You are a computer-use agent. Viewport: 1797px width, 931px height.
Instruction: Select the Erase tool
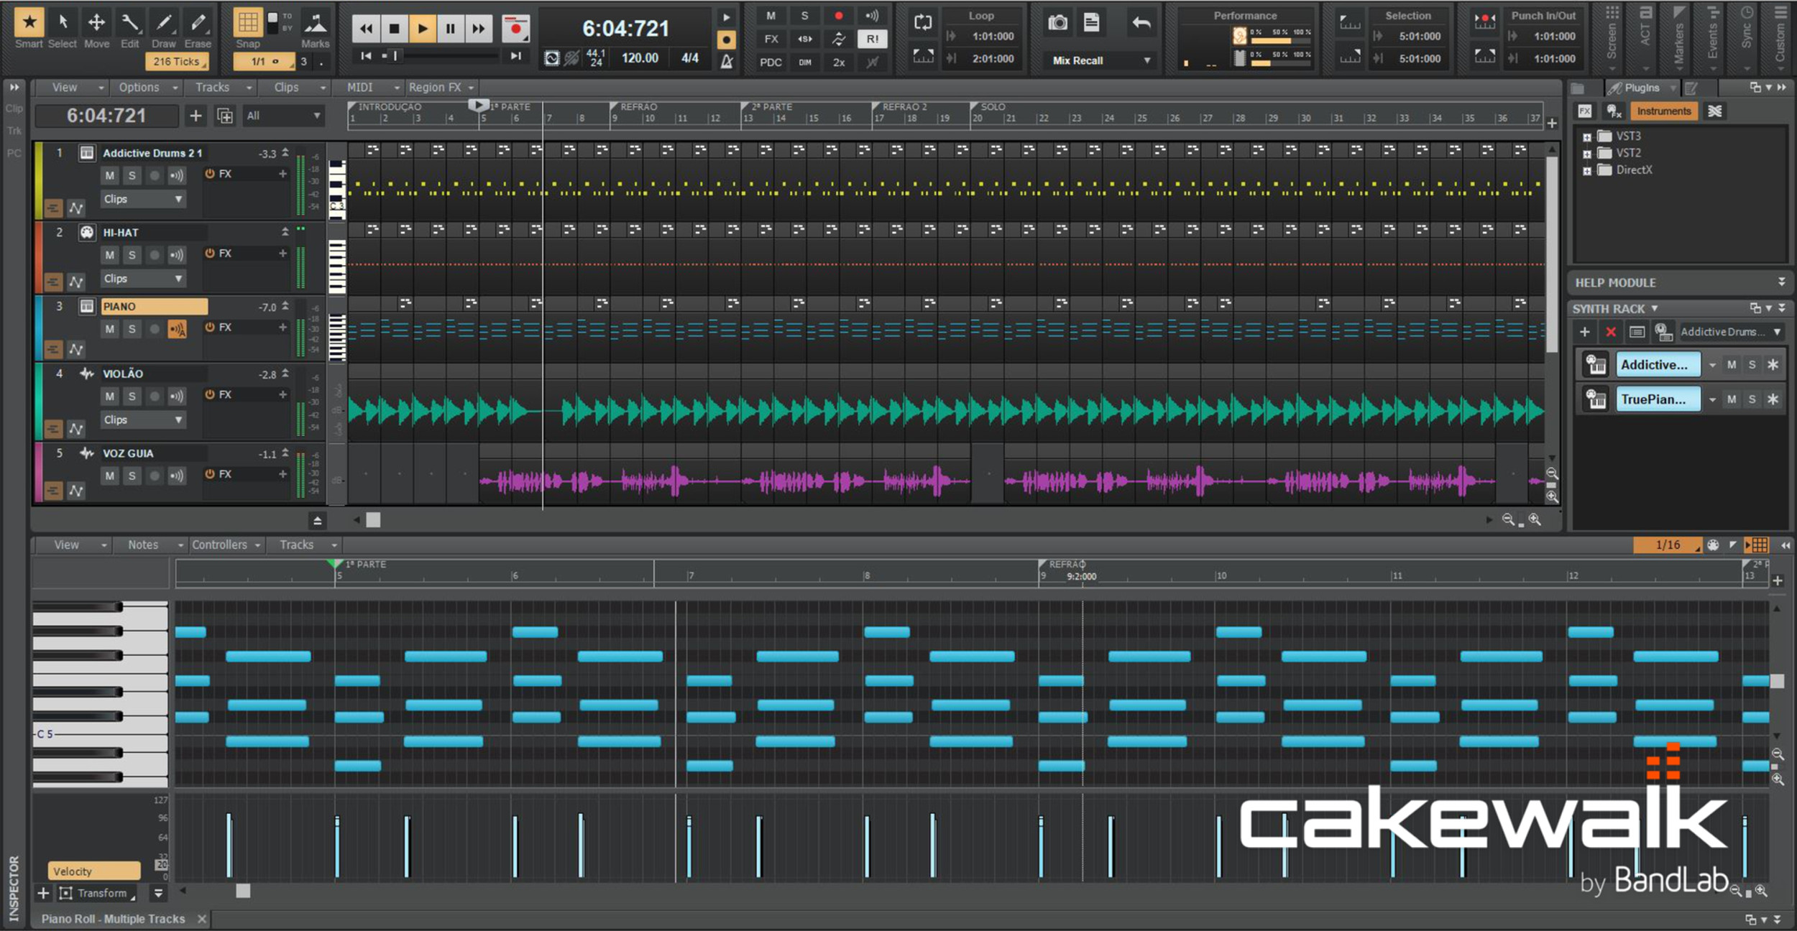(198, 22)
